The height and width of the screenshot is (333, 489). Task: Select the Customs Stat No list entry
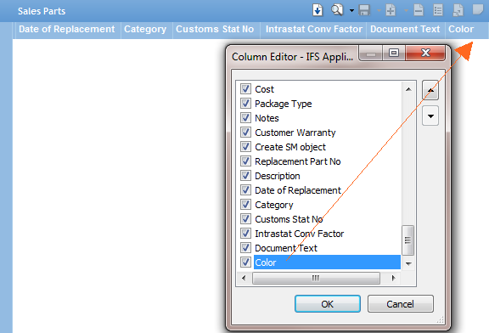(x=289, y=219)
